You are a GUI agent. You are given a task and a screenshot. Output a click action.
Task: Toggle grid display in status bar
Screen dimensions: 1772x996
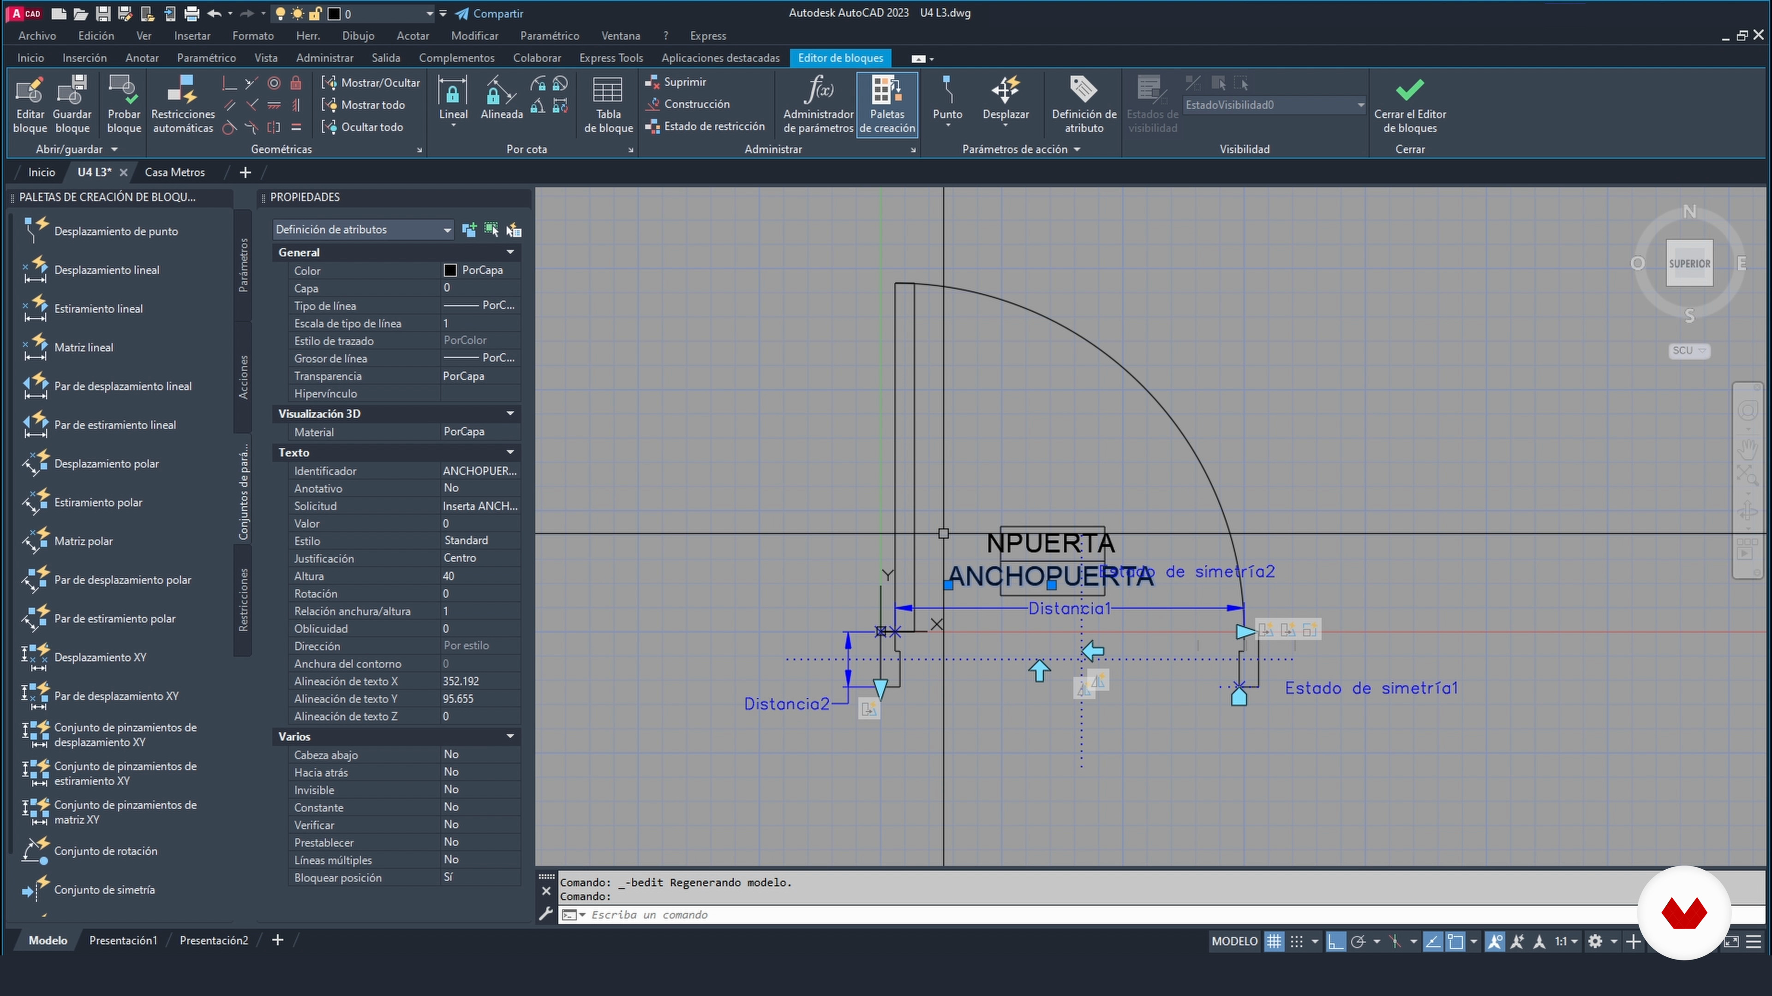click(1274, 942)
